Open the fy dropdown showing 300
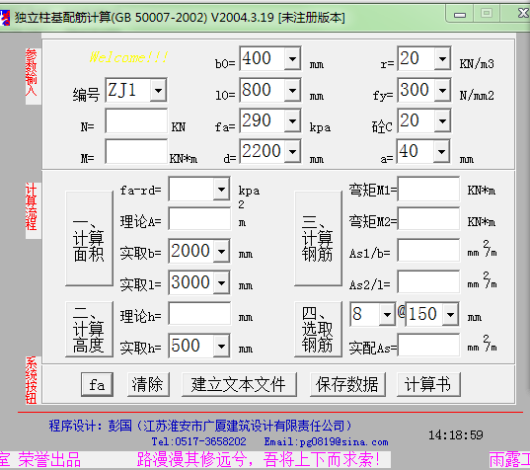Image resolution: width=530 pixels, height=470 pixels. coord(442,90)
